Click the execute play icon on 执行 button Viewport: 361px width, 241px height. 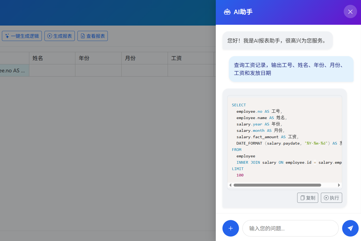tap(326, 198)
